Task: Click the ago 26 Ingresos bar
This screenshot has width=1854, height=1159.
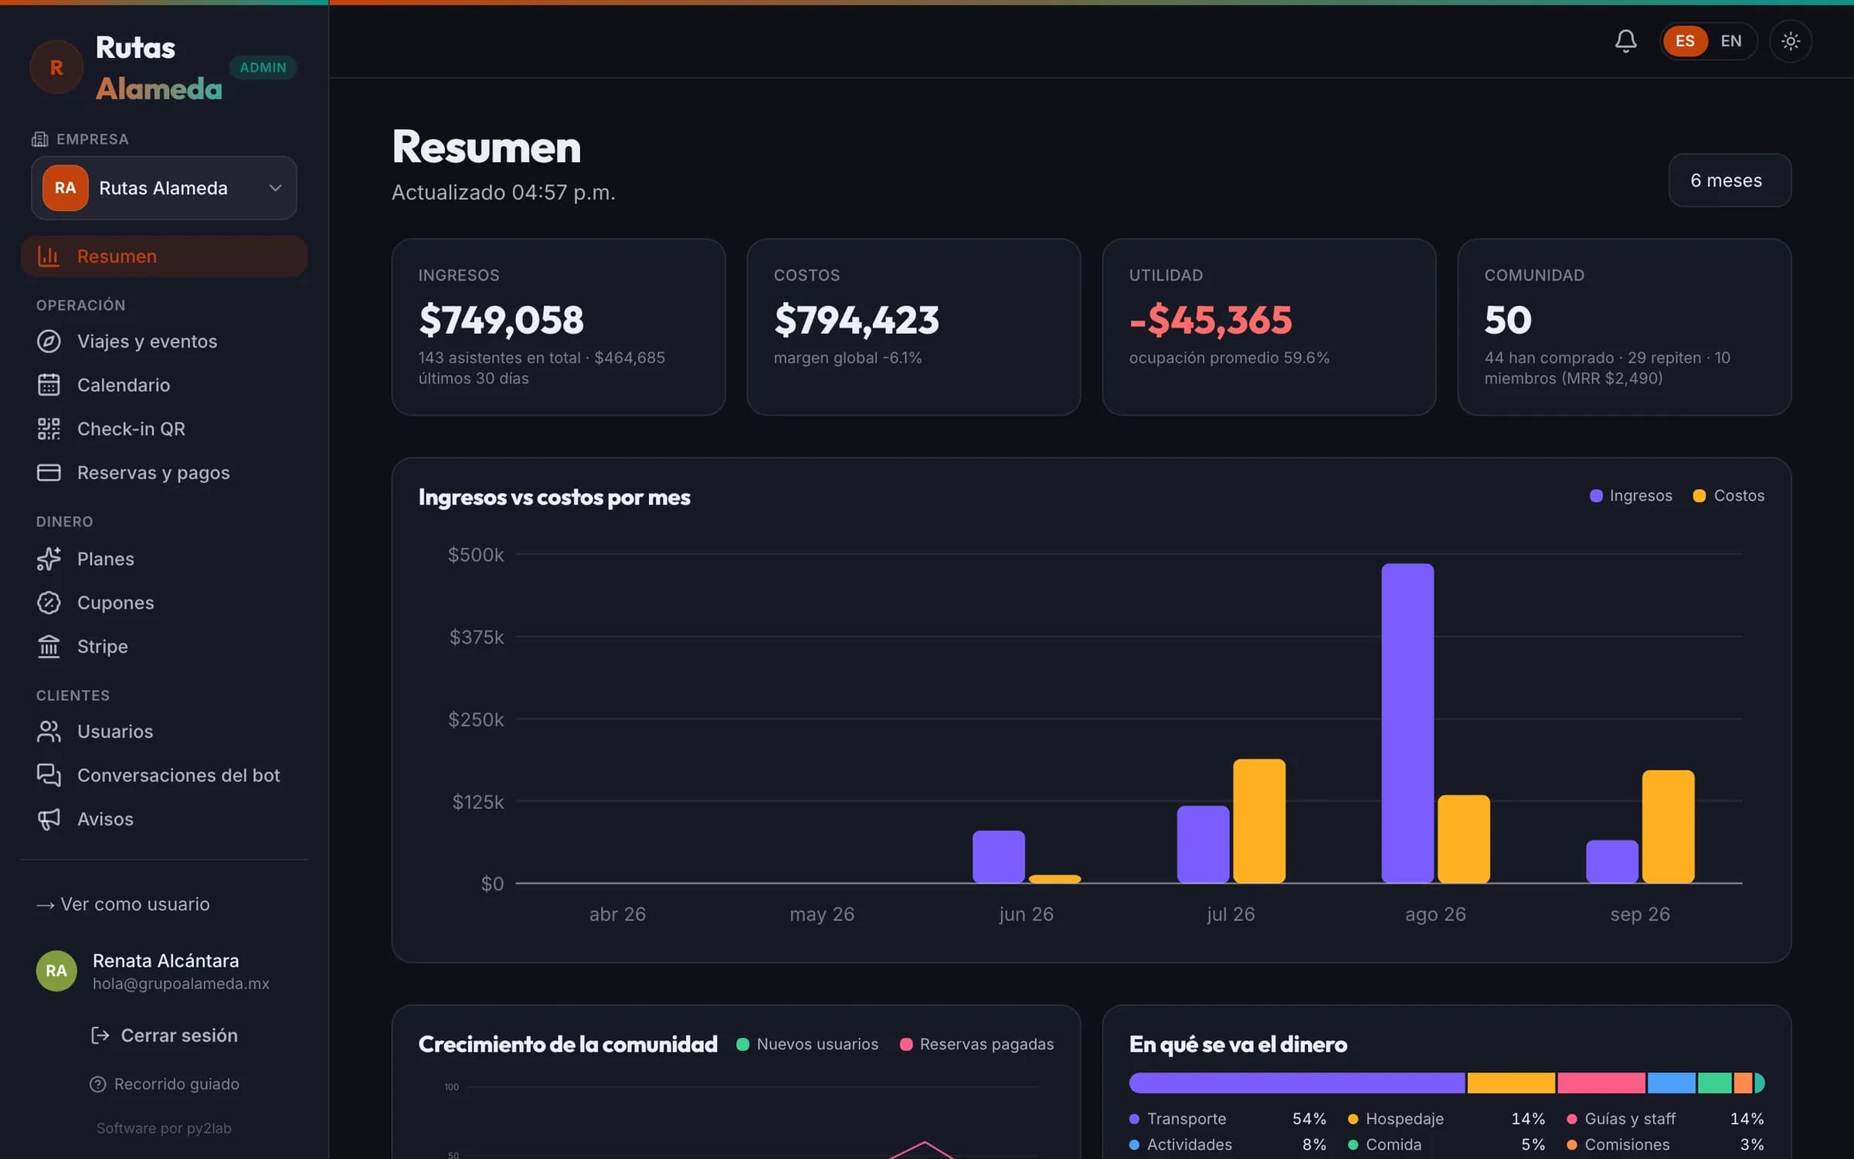Action: pyautogui.click(x=1407, y=723)
